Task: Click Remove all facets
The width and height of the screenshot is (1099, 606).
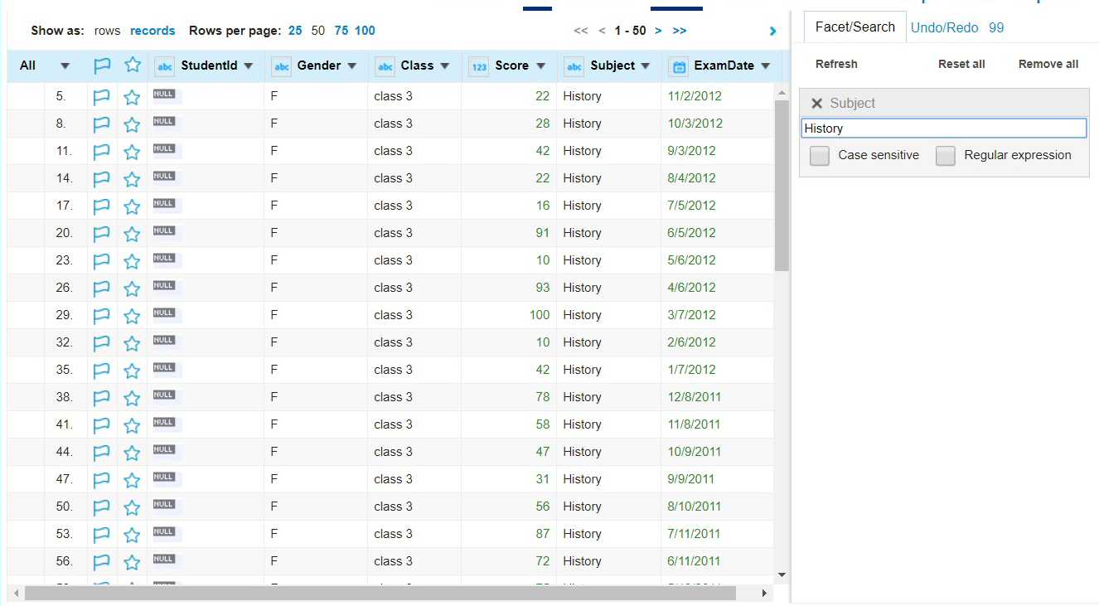Action: (1048, 64)
